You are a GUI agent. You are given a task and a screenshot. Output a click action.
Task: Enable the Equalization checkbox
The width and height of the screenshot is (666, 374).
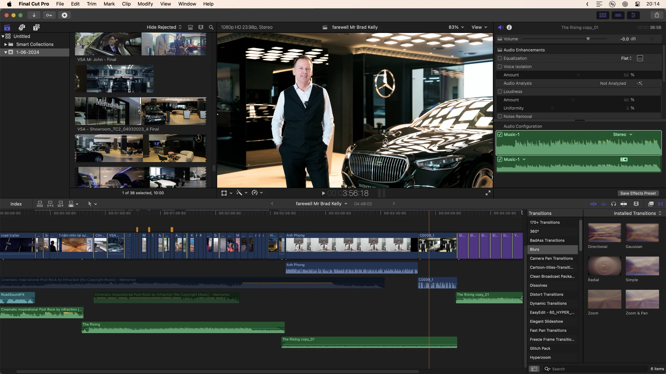click(500, 58)
